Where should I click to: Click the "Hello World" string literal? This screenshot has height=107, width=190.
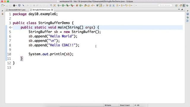point(61,36)
